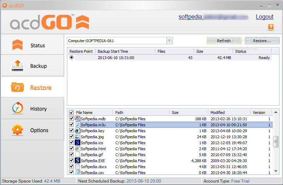Select the Softpedia.m3u file row name
This screenshot has height=185, width=283.
pyautogui.click(x=93, y=125)
